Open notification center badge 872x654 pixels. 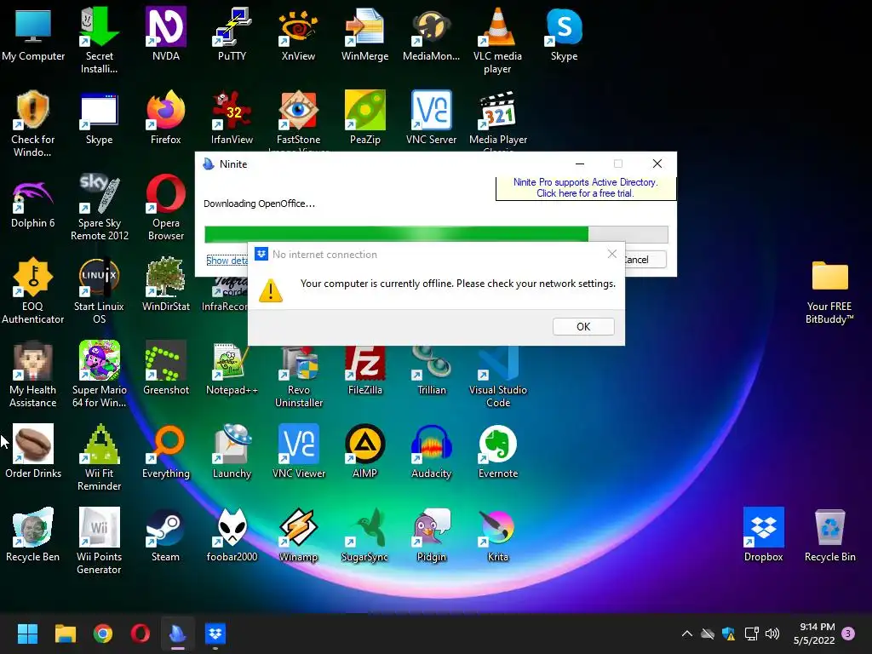coord(848,634)
